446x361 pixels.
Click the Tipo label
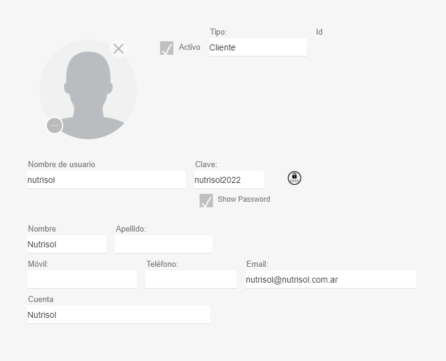coord(218,32)
